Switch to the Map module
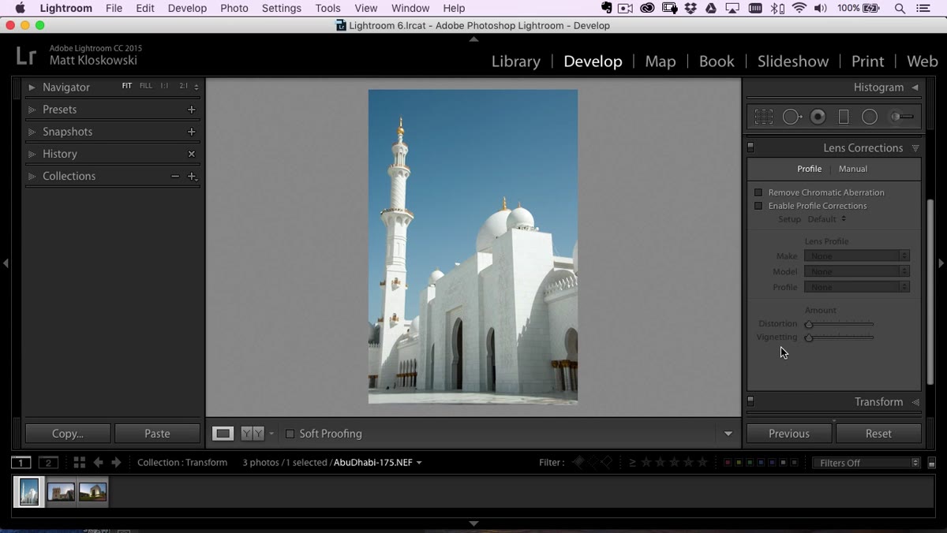The width and height of the screenshot is (947, 533). pyautogui.click(x=661, y=61)
